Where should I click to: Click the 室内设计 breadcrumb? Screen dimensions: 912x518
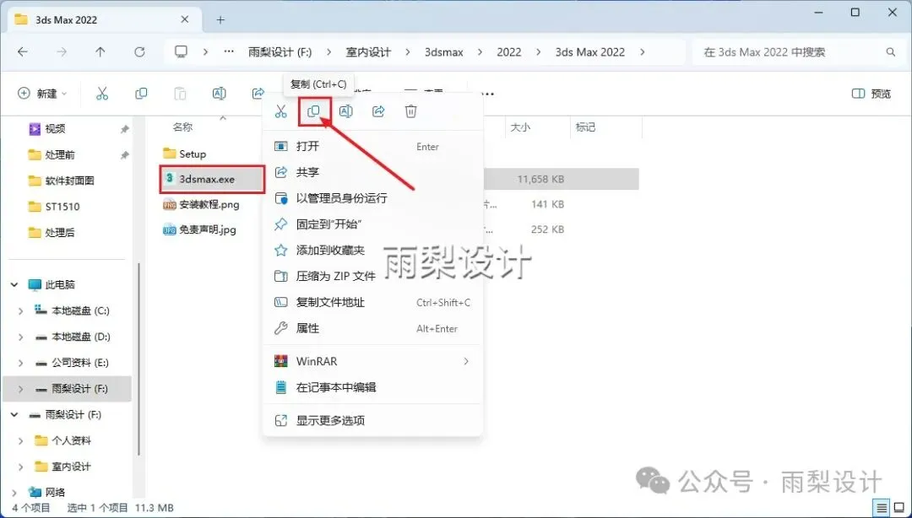pyautogui.click(x=368, y=51)
